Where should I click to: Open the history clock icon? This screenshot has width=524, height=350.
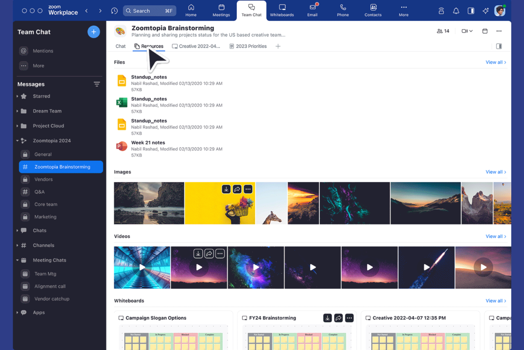[x=114, y=11]
